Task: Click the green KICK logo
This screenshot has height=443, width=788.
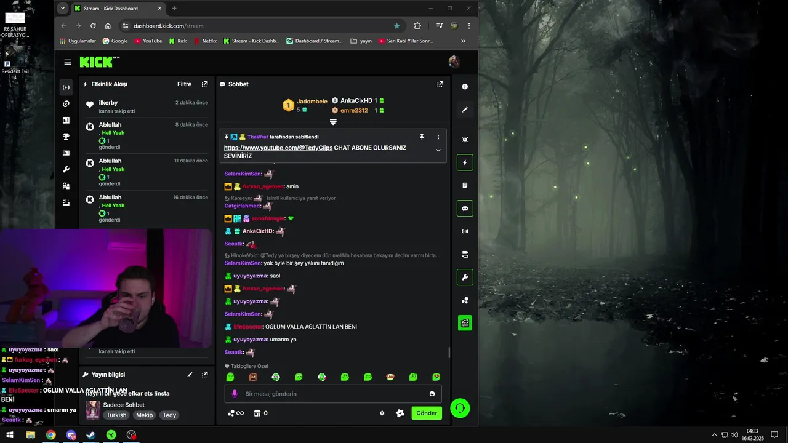Action: point(96,62)
